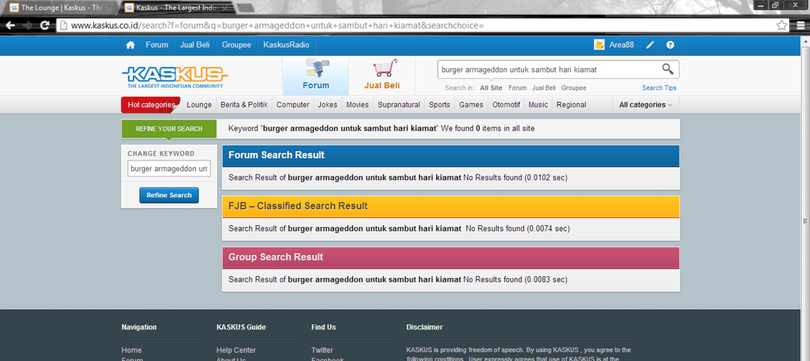
Task: Open the Search Tips link
Action: click(659, 88)
